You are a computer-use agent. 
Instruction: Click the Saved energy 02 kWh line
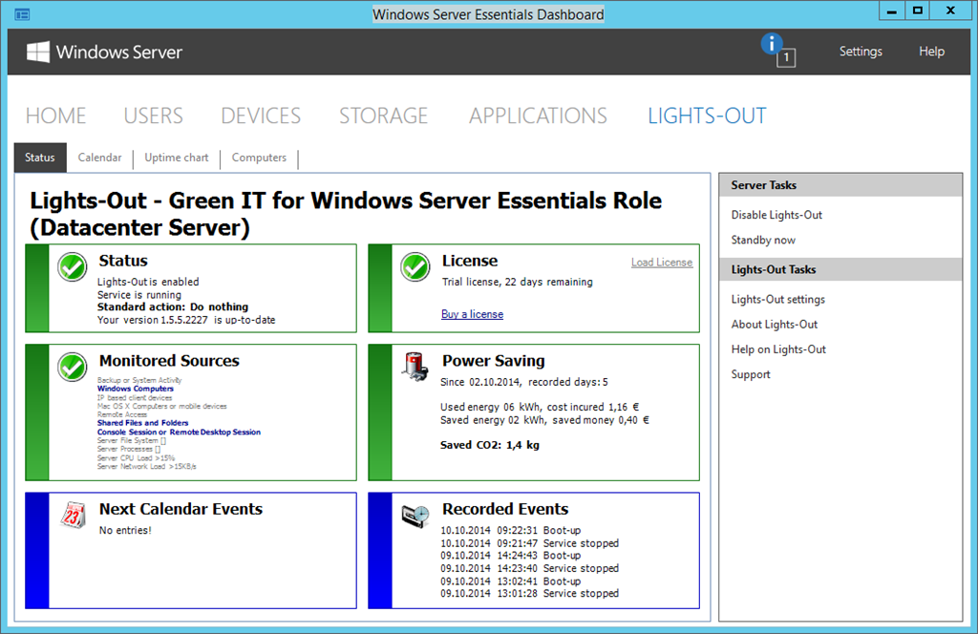click(544, 420)
